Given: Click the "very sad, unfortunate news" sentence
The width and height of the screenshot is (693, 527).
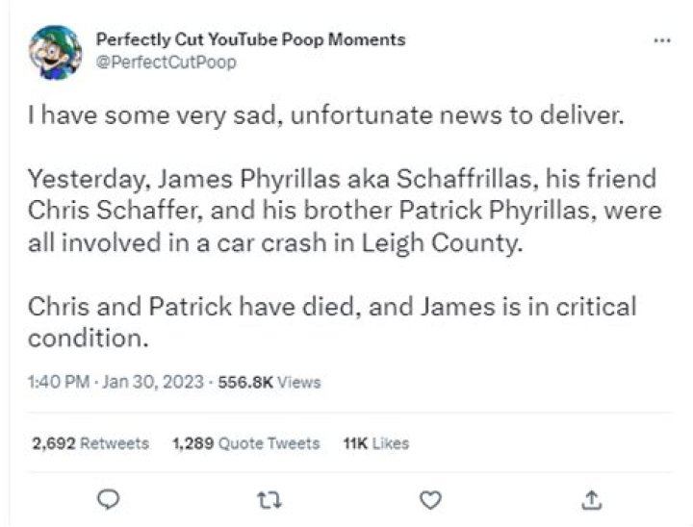Looking at the screenshot, I should (x=326, y=116).
